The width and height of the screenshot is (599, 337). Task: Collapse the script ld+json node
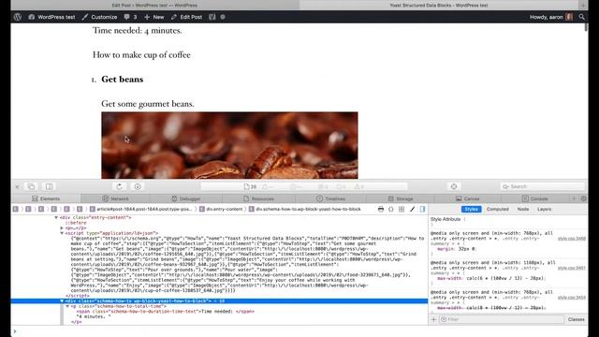(62, 233)
